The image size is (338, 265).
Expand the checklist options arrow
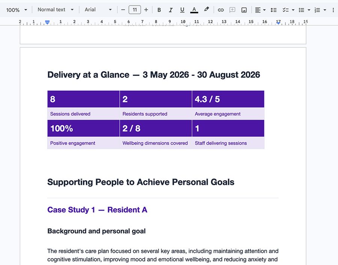293,10
